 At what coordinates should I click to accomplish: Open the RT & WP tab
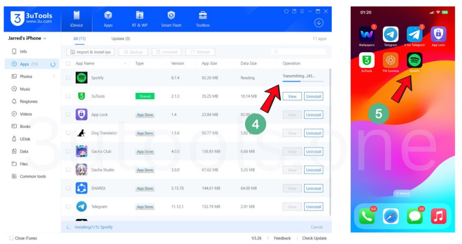[x=140, y=19]
